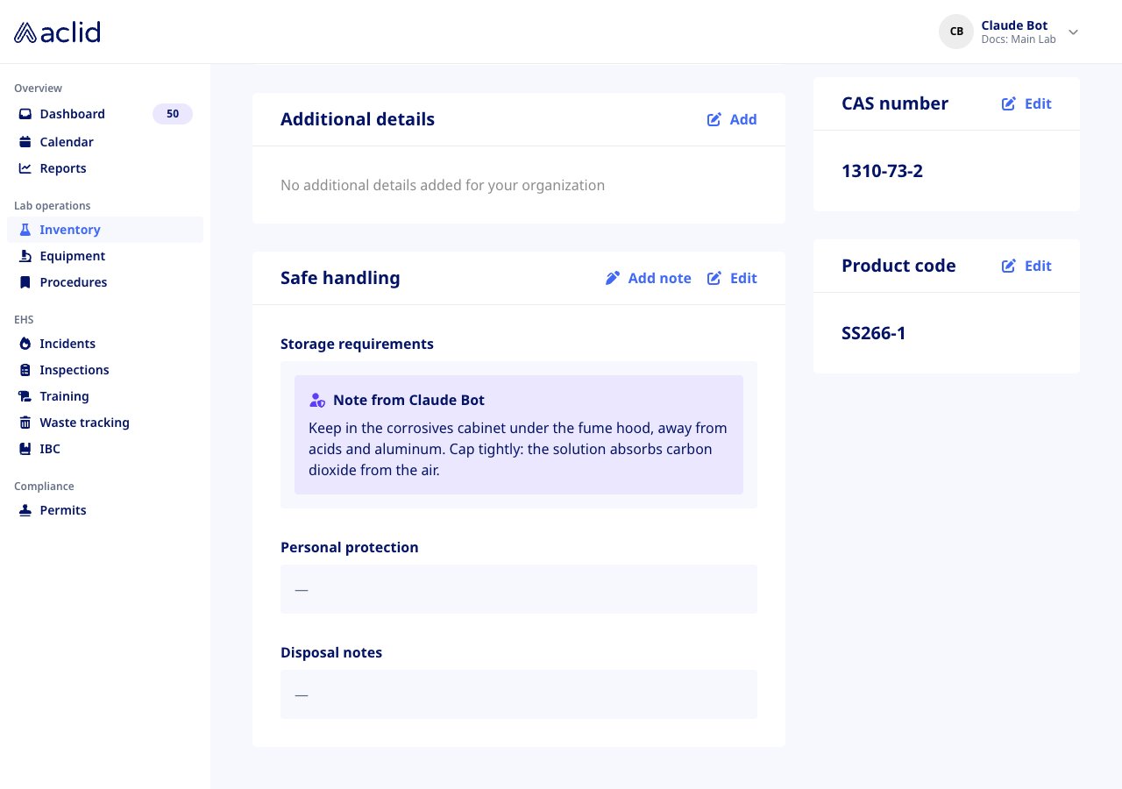Navigate to Equipment
The height and width of the screenshot is (789, 1122).
105,256
